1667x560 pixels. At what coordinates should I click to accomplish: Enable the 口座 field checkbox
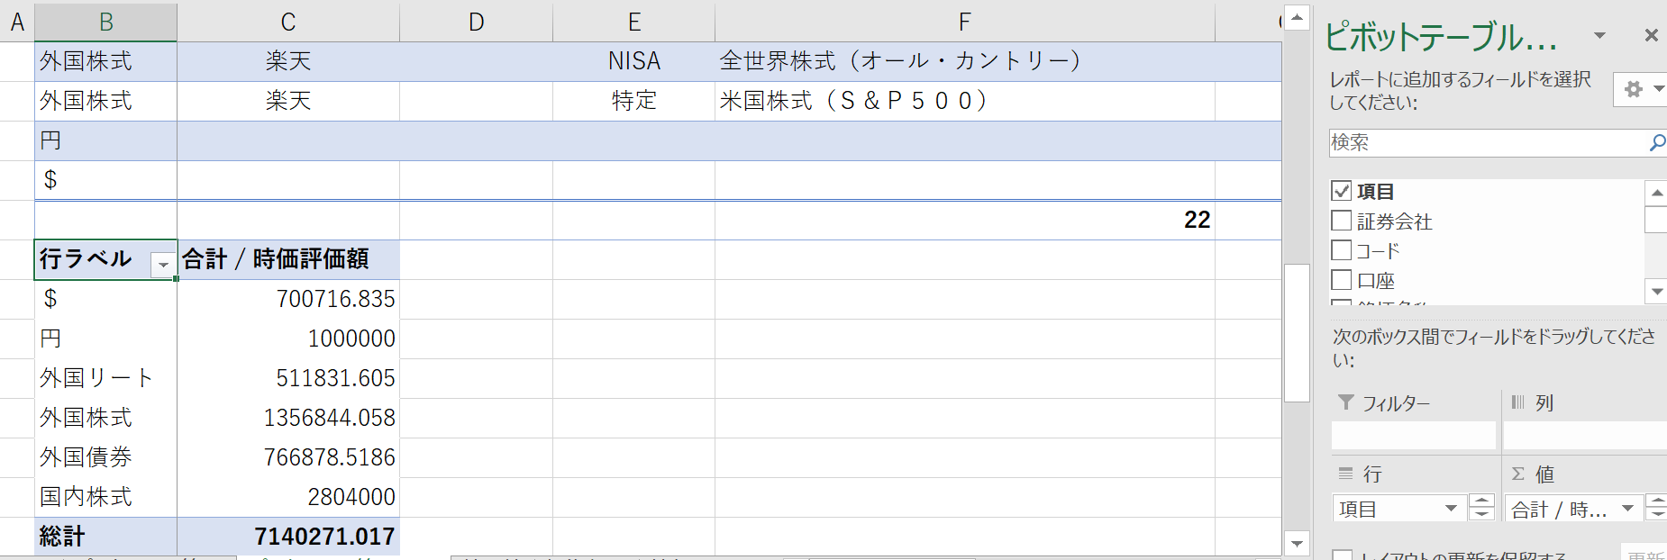(1341, 280)
